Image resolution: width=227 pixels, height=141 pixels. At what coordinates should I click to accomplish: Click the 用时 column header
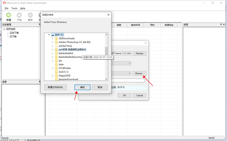[152, 25]
